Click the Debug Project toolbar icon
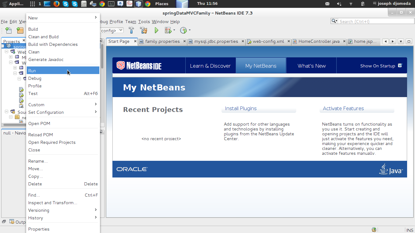This screenshot has height=233, width=415. (168, 30)
